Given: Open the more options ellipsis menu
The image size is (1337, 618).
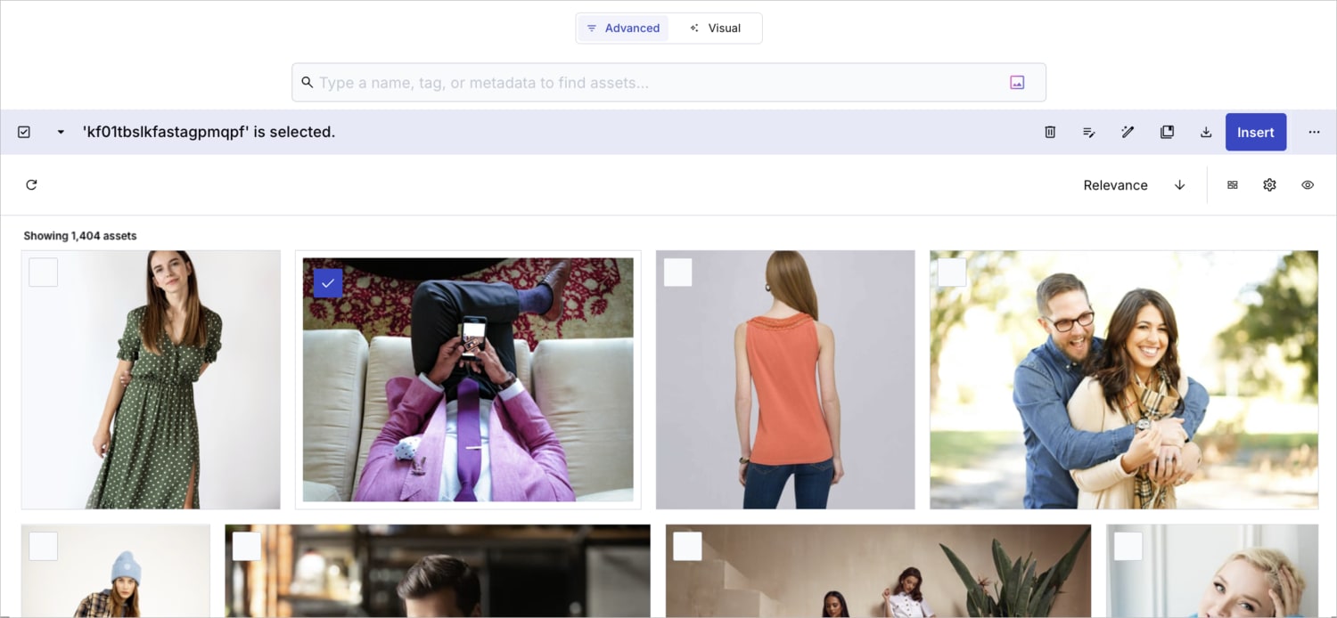Looking at the screenshot, I should pos(1314,132).
